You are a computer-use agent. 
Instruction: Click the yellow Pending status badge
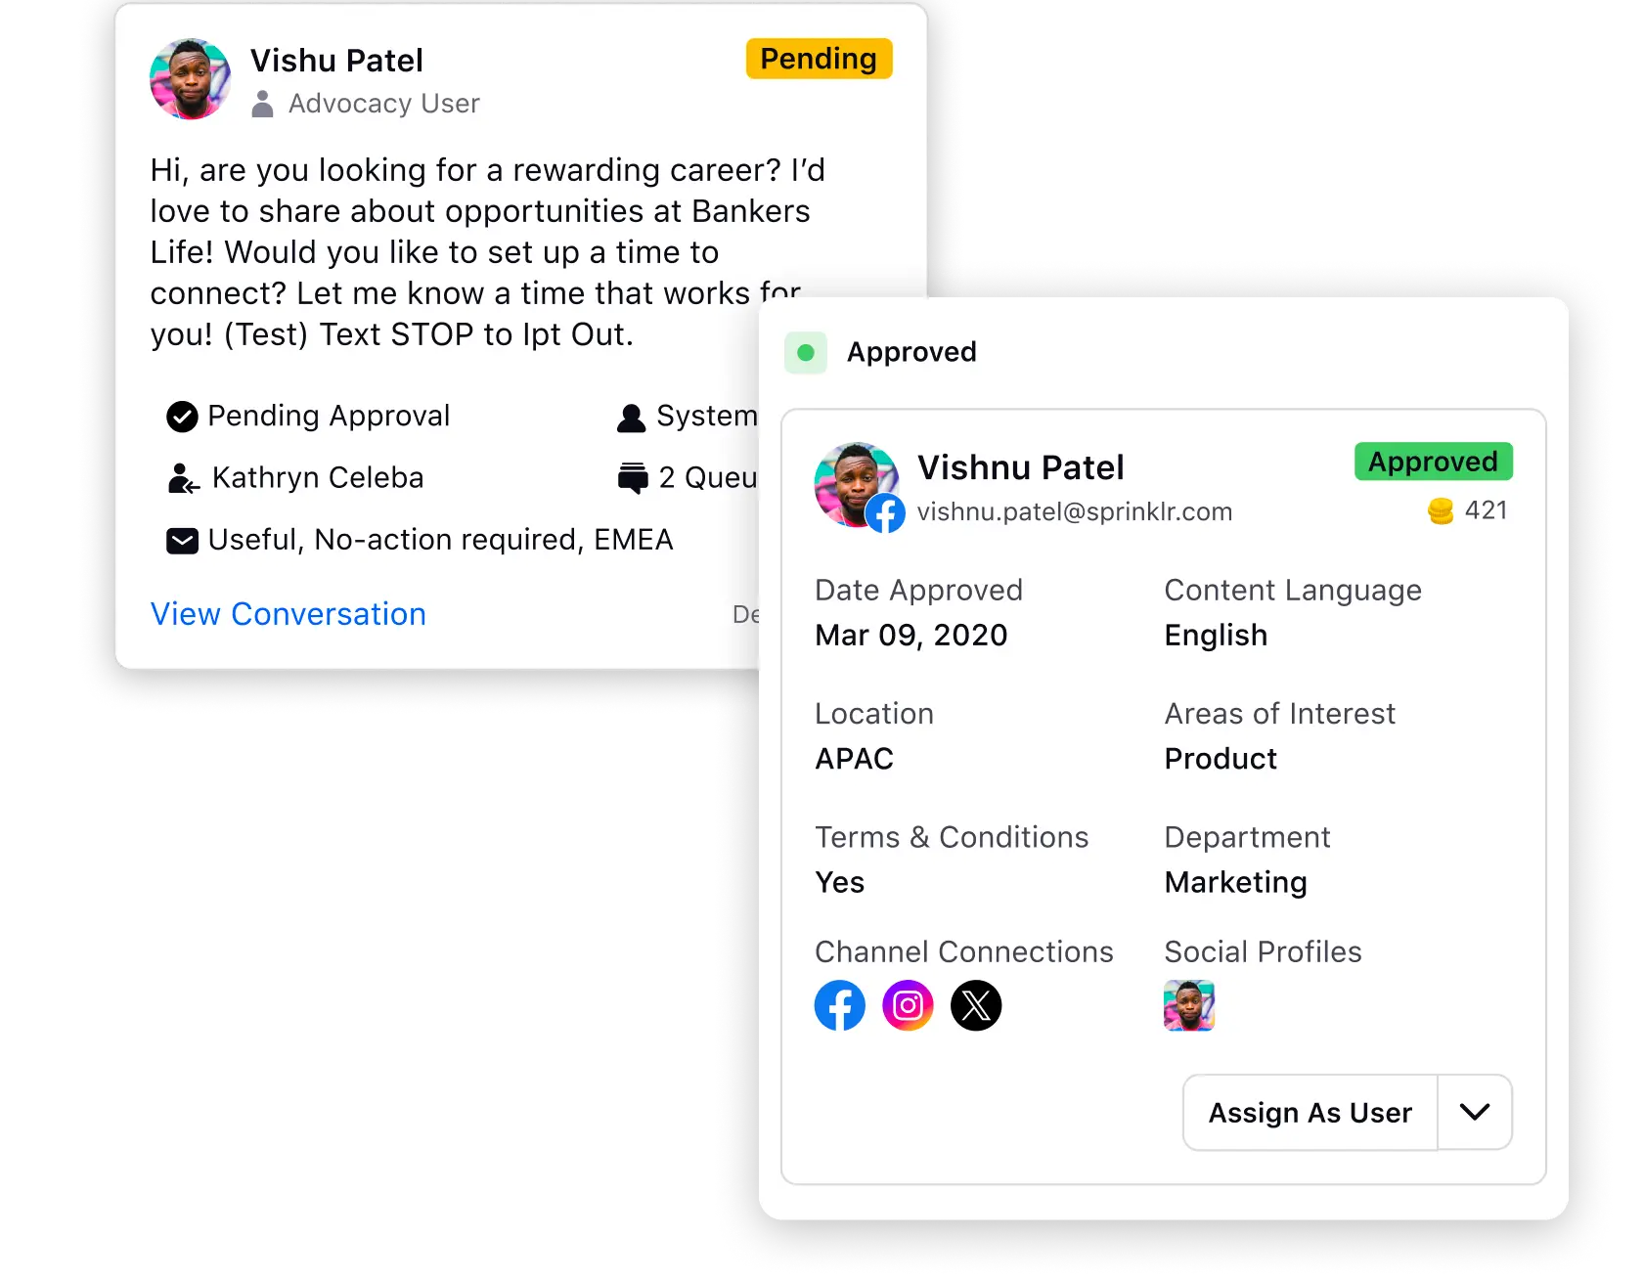tap(819, 59)
